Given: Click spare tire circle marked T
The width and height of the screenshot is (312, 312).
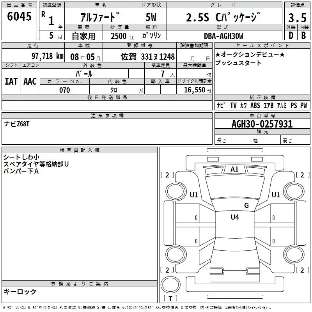Looking at the screenshot, I should 170,285.
